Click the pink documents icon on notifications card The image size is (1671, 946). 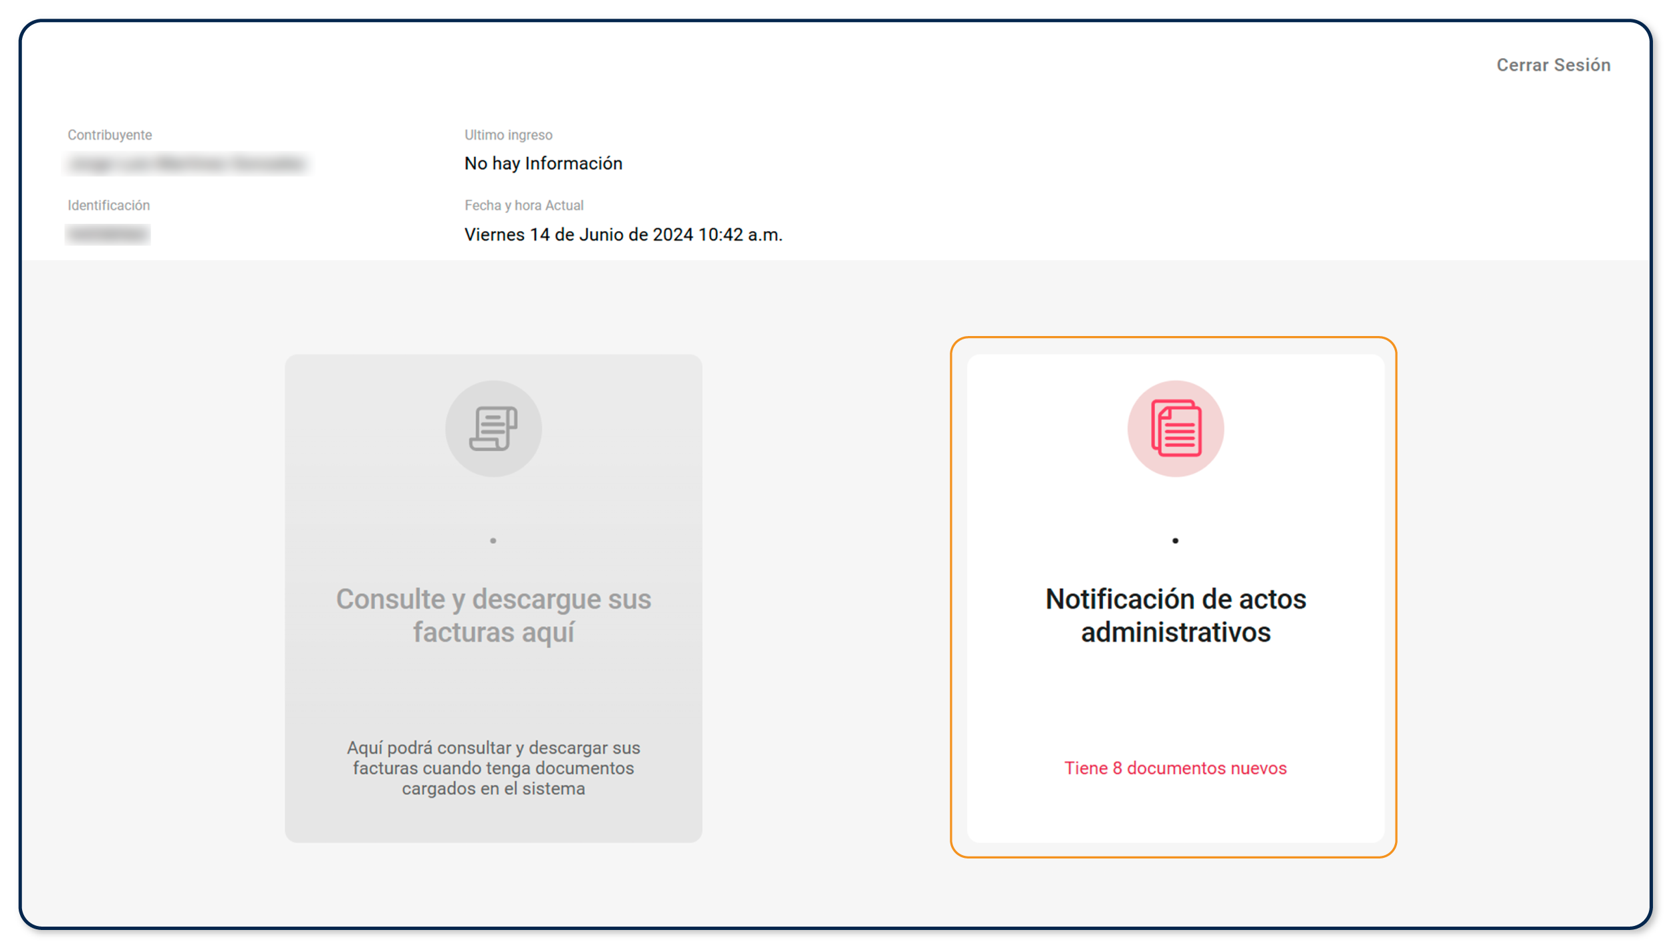1176,430
